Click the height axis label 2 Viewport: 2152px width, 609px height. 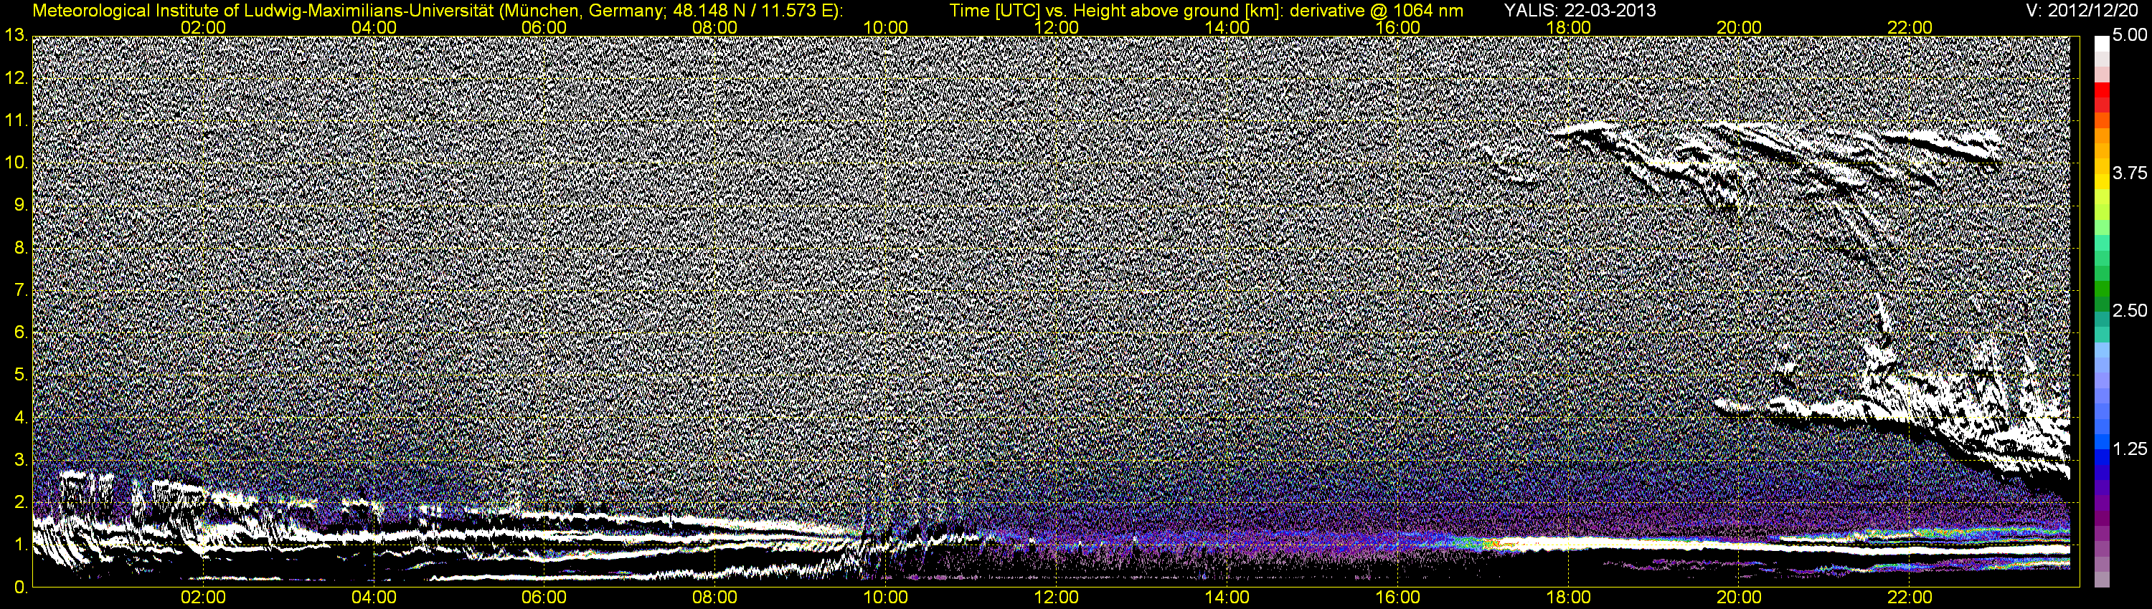coord(20,503)
